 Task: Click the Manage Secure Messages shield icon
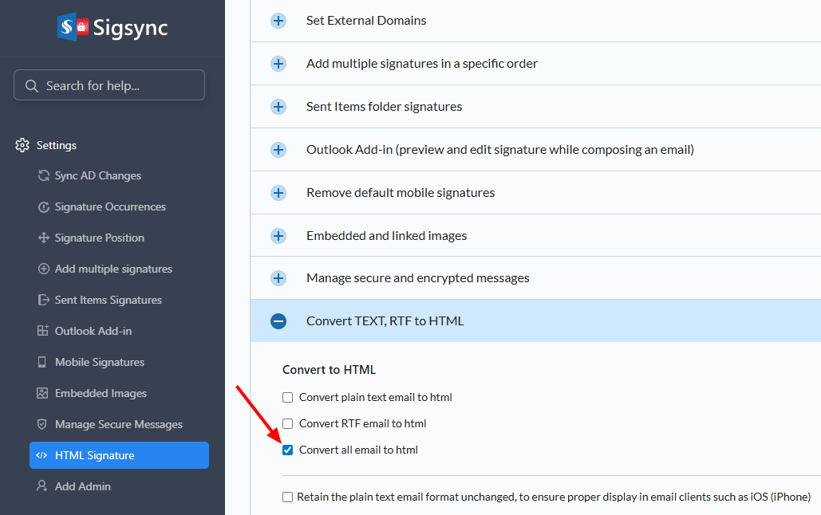[42, 424]
